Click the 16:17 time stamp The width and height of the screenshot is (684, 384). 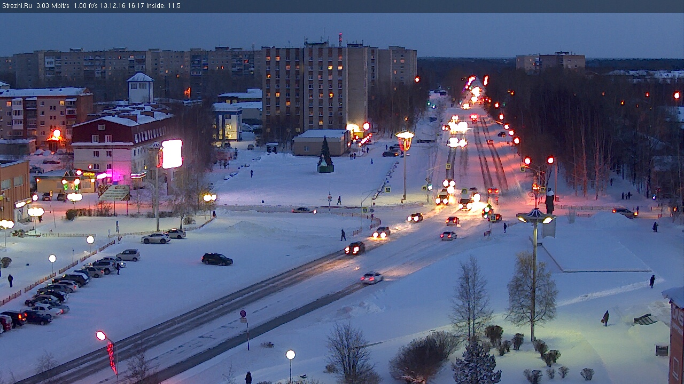pyautogui.click(x=136, y=6)
